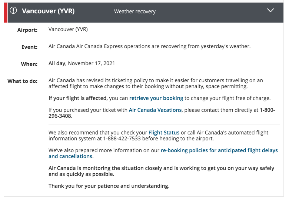This screenshot has height=200, width=289.
Task: Click the bold 'If your flight is affected' text
Action: pos(78,98)
